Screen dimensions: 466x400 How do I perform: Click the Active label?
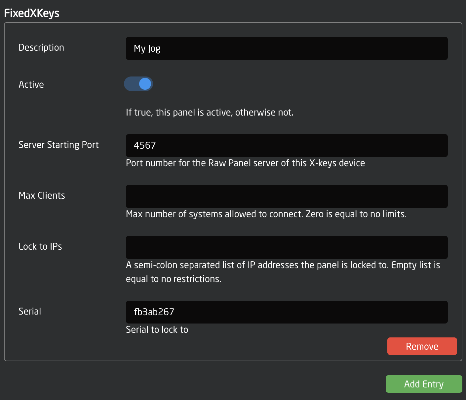click(31, 84)
